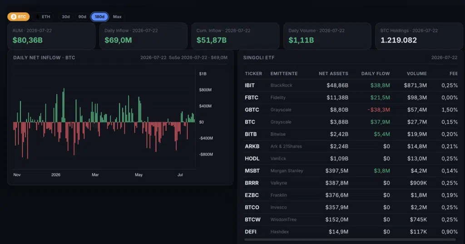Click the -$800M y-axis label
Viewport: 465px width, 244px height.
click(x=206, y=154)
